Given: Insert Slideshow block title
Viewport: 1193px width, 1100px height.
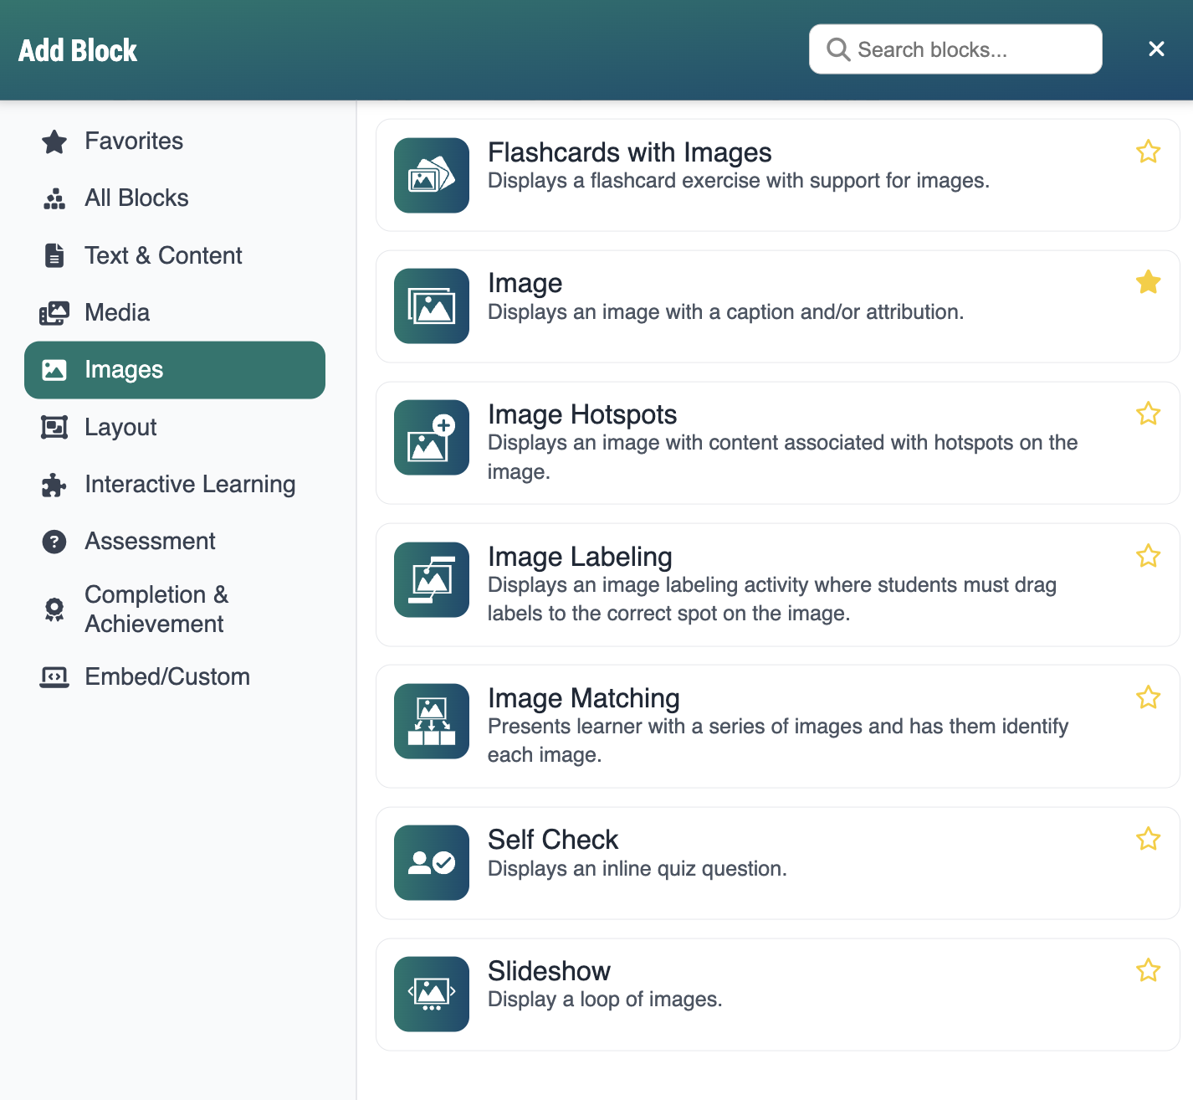Looking at the screenshot, I should point(549,971).
